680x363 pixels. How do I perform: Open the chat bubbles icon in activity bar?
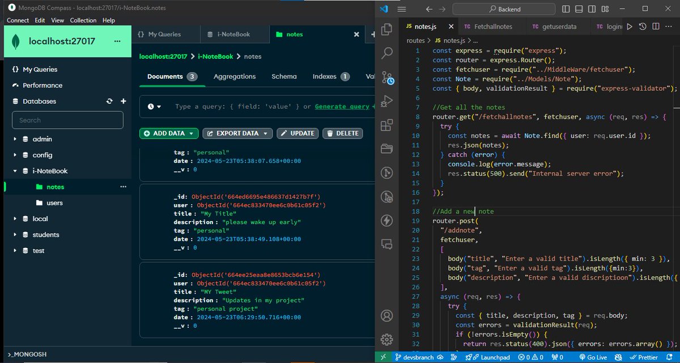coord(388,244)
